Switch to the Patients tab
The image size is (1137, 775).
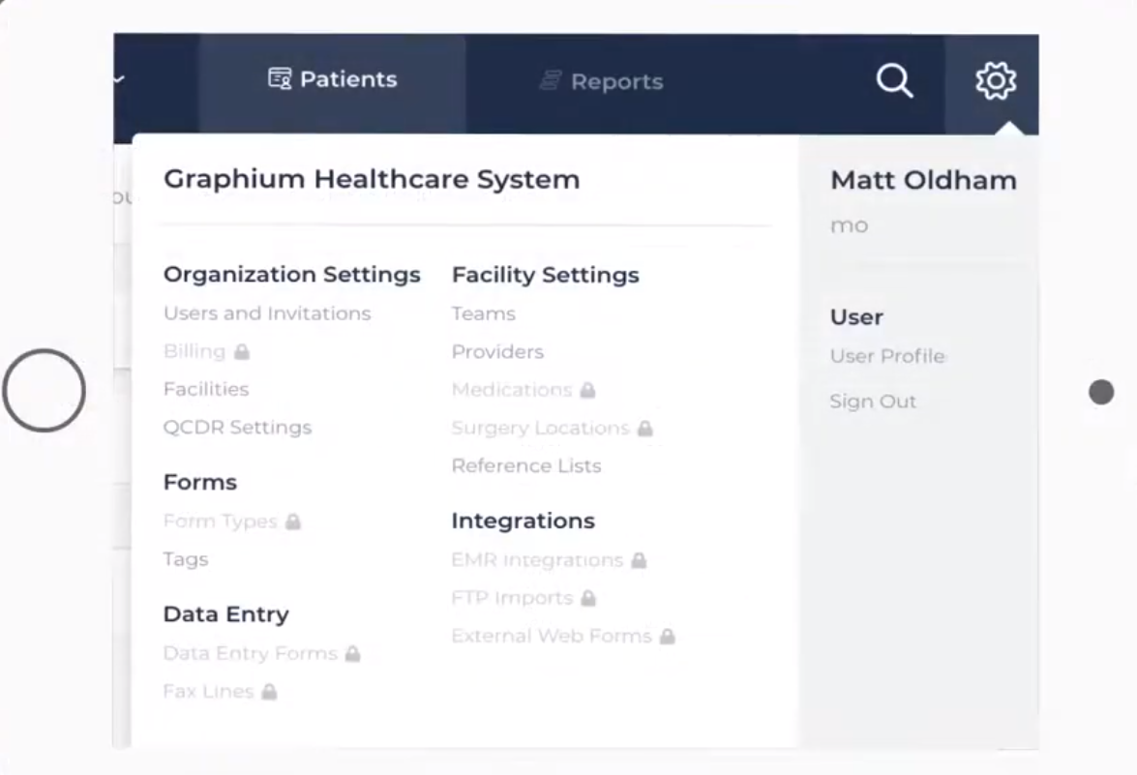pos(333,79)
